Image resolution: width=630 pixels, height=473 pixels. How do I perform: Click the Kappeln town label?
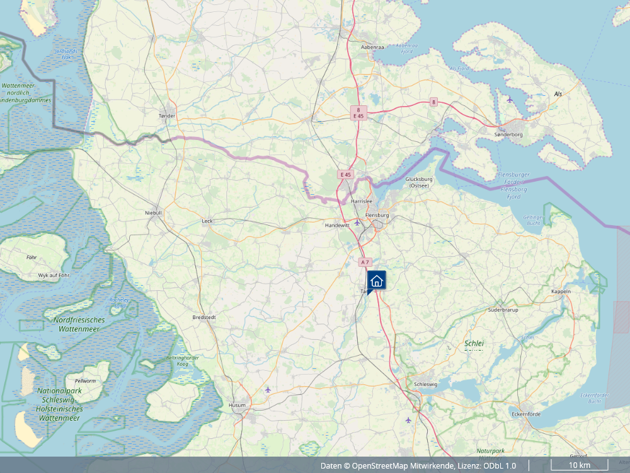(x=561, y=291)
